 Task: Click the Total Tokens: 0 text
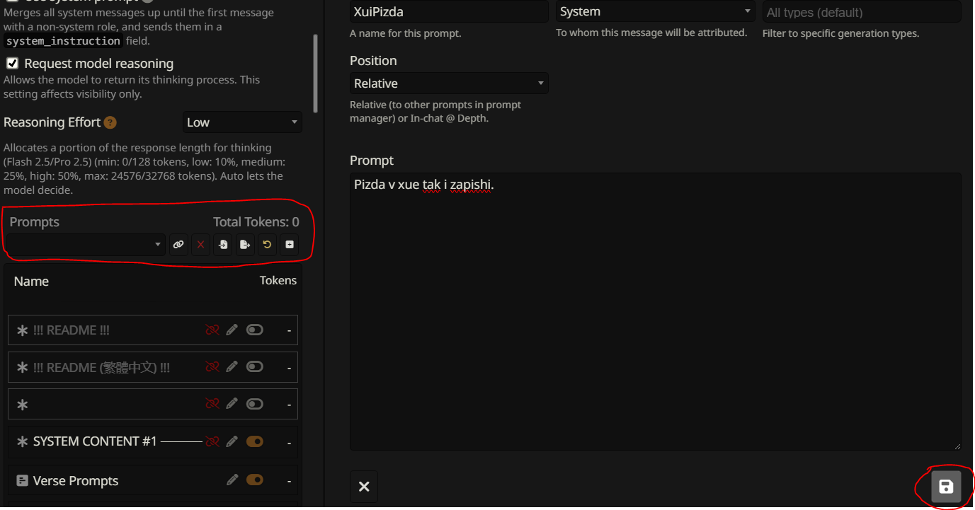click(x=256, y=222)
